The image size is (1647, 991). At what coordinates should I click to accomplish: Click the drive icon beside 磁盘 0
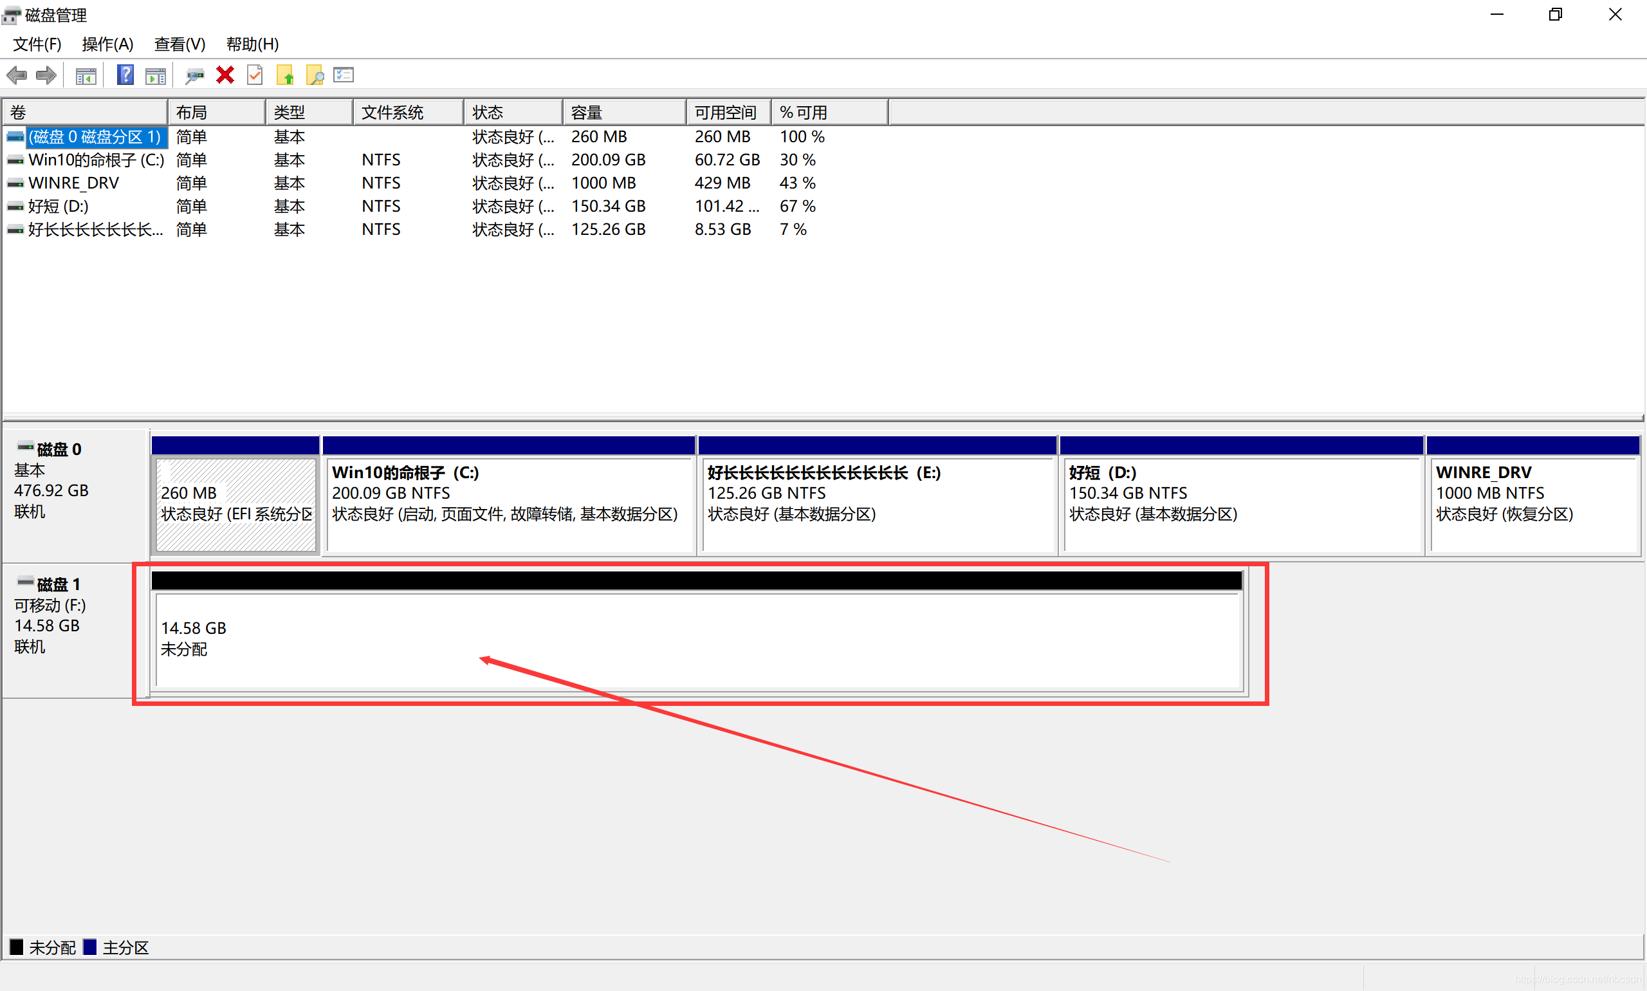(25, 447)
